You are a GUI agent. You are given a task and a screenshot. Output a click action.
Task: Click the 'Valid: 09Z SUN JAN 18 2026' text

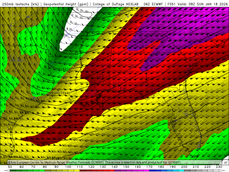click(203, 4)
